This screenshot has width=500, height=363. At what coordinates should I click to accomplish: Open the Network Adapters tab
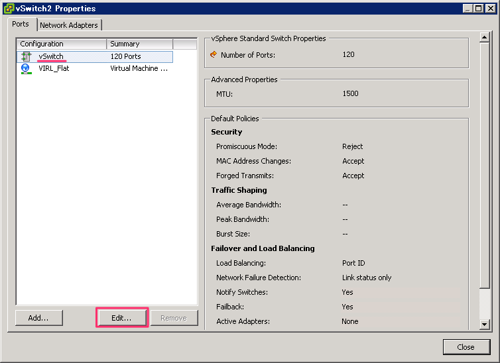click(x=69, y=25)
